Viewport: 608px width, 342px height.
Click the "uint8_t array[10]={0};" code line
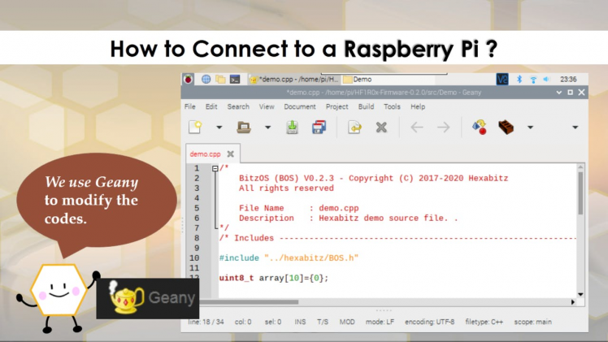[x=274, y=278]
